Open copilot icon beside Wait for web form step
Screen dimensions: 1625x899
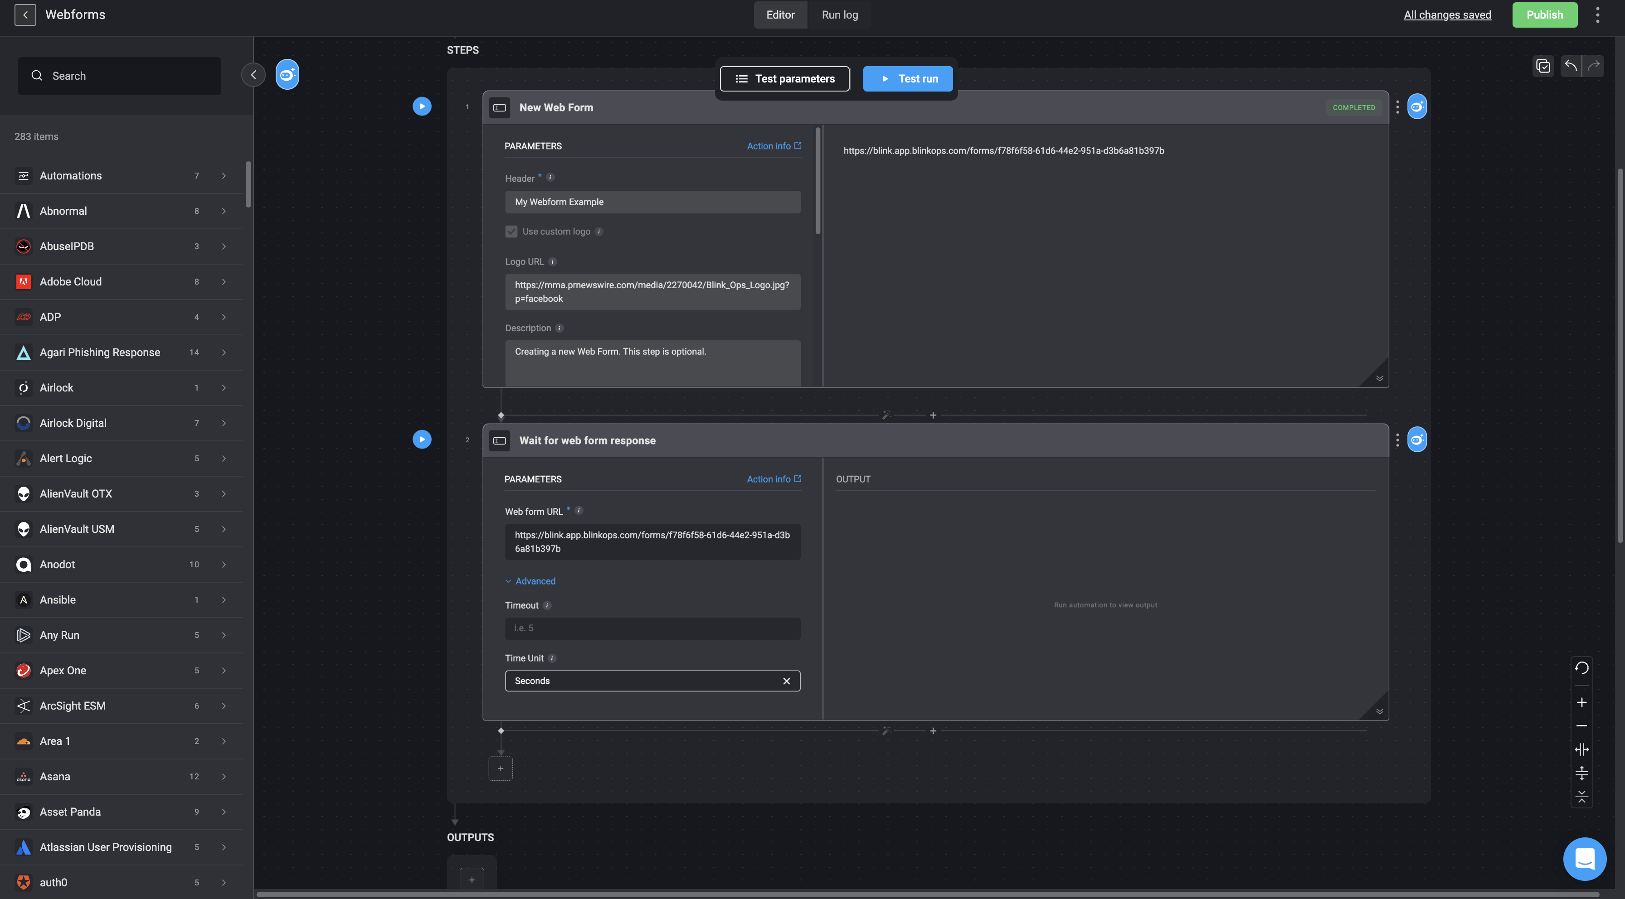tap(1417, 440)
